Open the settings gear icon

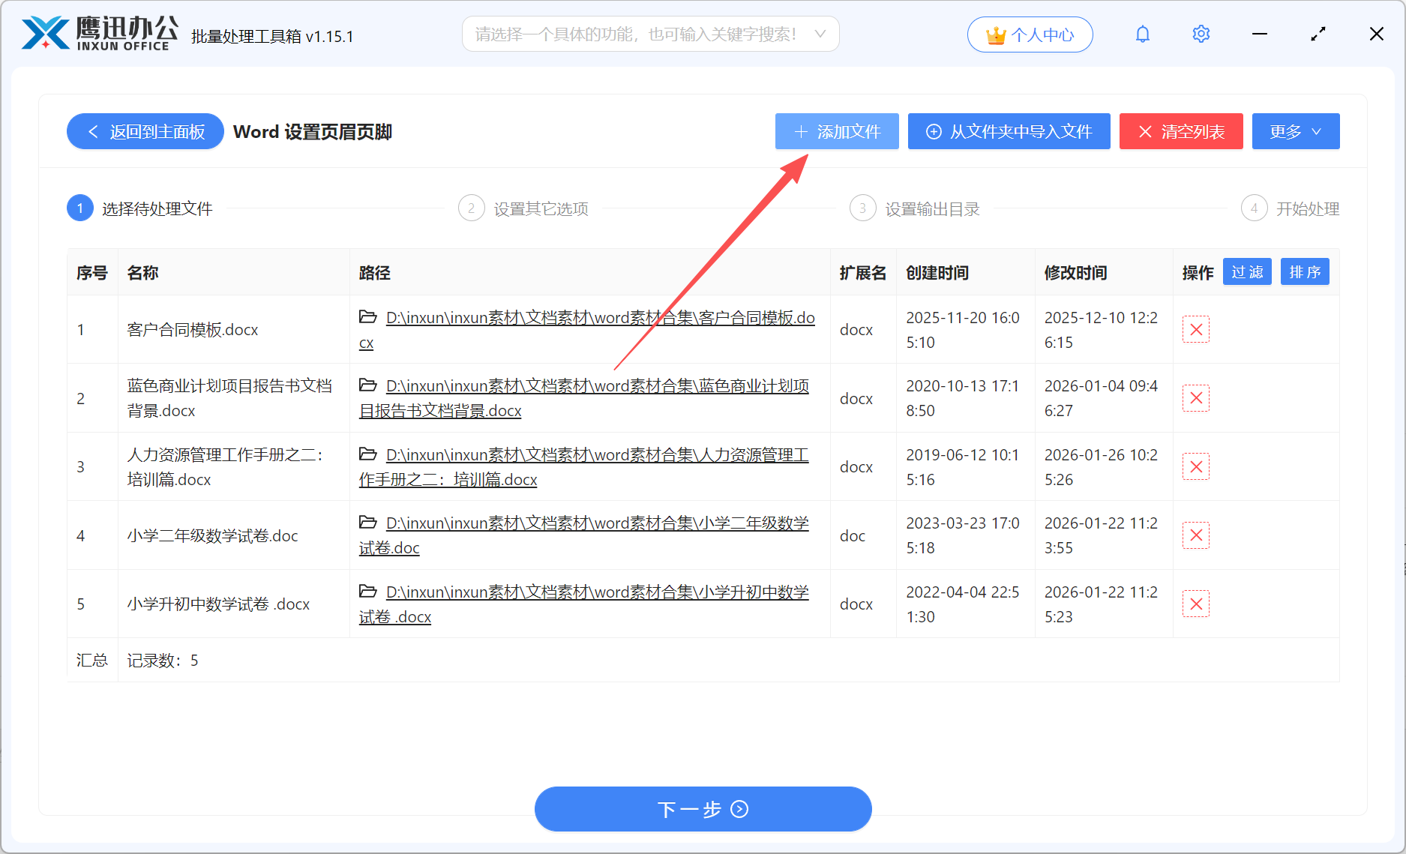(x=1201, y=34)
